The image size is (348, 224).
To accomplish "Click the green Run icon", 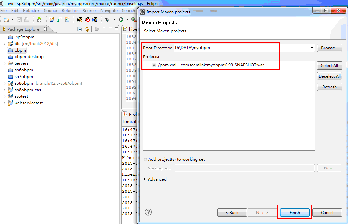I will pos(121,19).
